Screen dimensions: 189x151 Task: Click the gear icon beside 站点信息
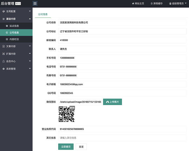tap(7, 26)
